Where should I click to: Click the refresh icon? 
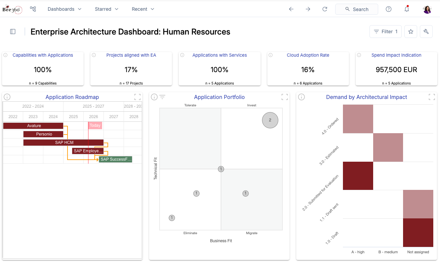[x=325, y=9]
